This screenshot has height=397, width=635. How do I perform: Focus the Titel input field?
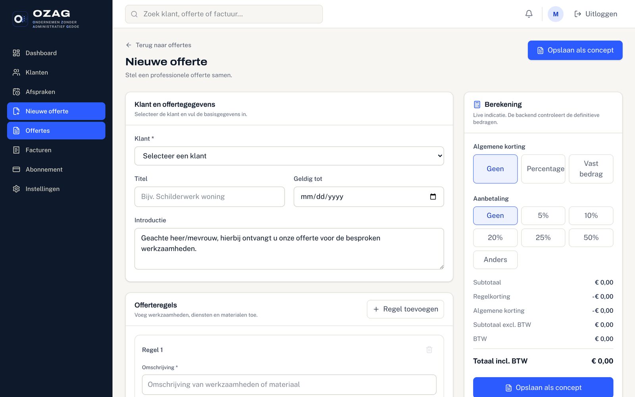point(210,197)
